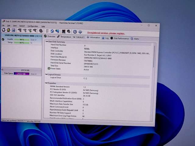Screen dimensions: 195x146
Task: Click the Unregistered version, please register link
Action: click(106, 33)
